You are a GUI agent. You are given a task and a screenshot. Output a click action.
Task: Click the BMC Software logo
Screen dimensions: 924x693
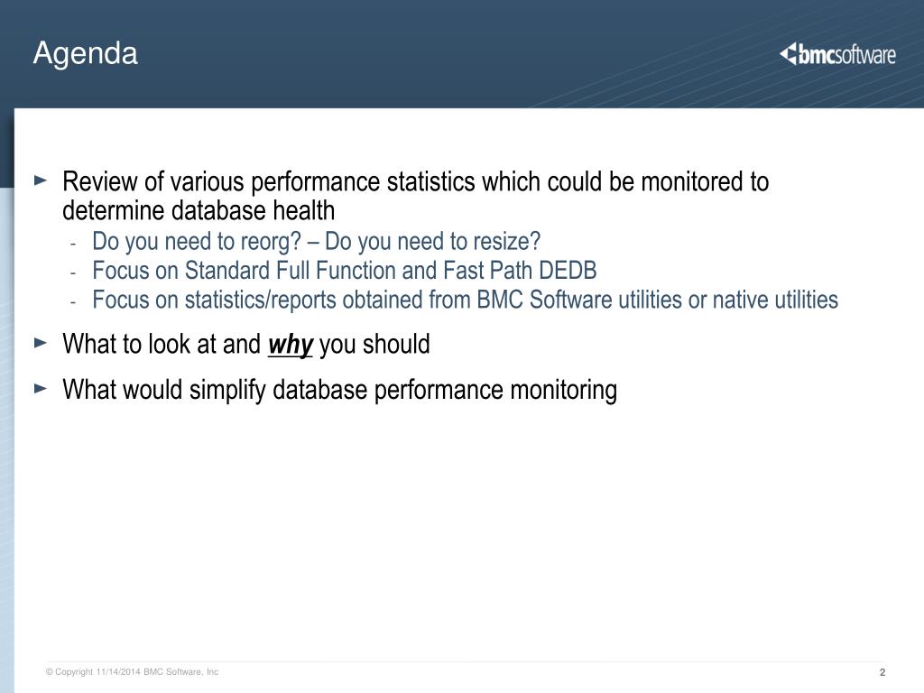point(837,55)
